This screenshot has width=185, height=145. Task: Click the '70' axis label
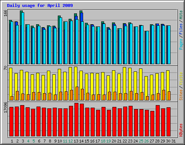[x=5, y=68]
